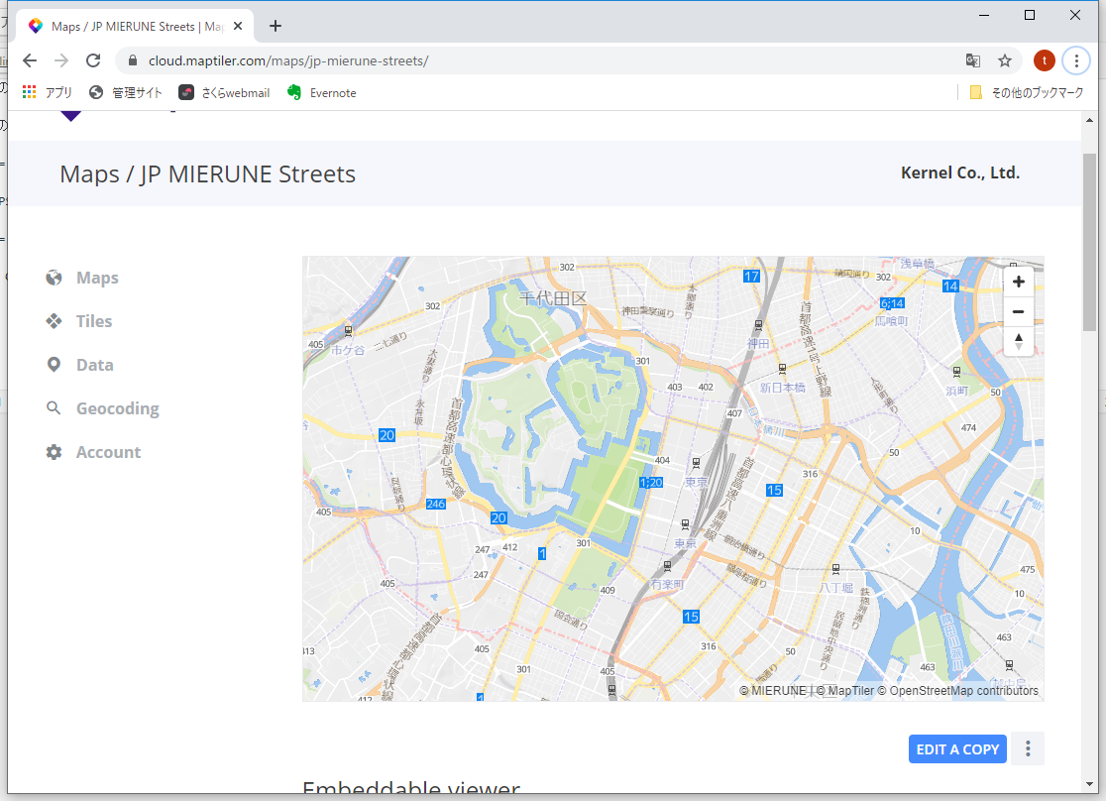Click the Google Translate icon in address bar

(973, 60)
